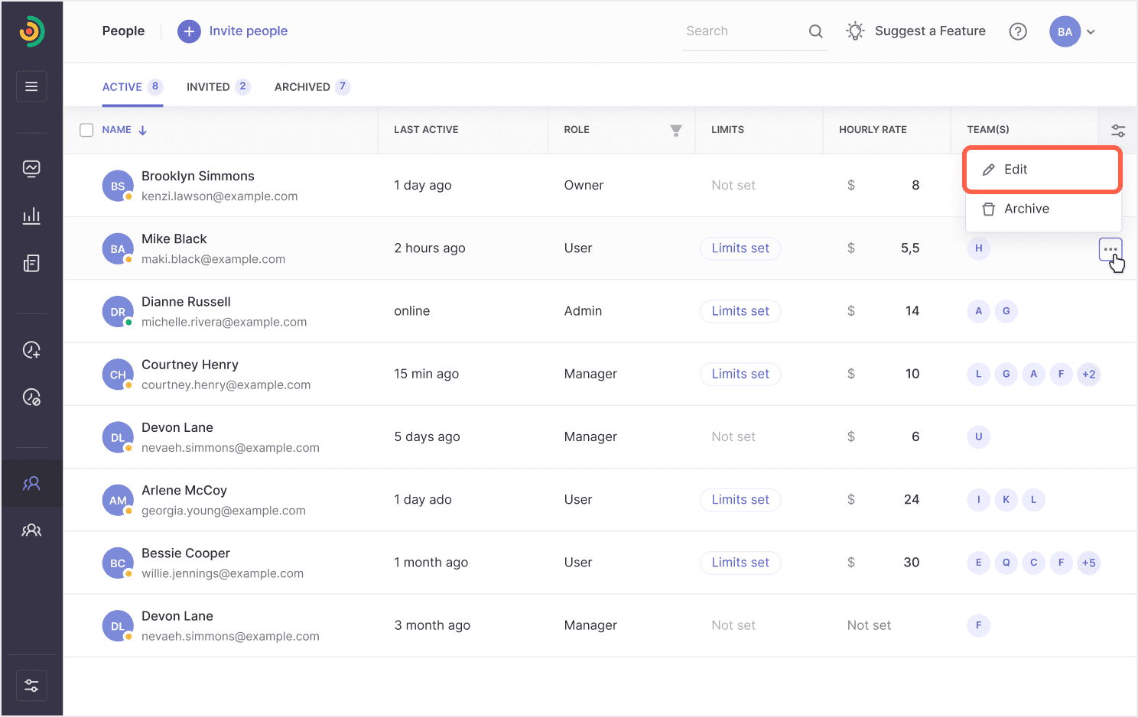
Task: Open the teams group icon in sidebar
Action: 31,530
